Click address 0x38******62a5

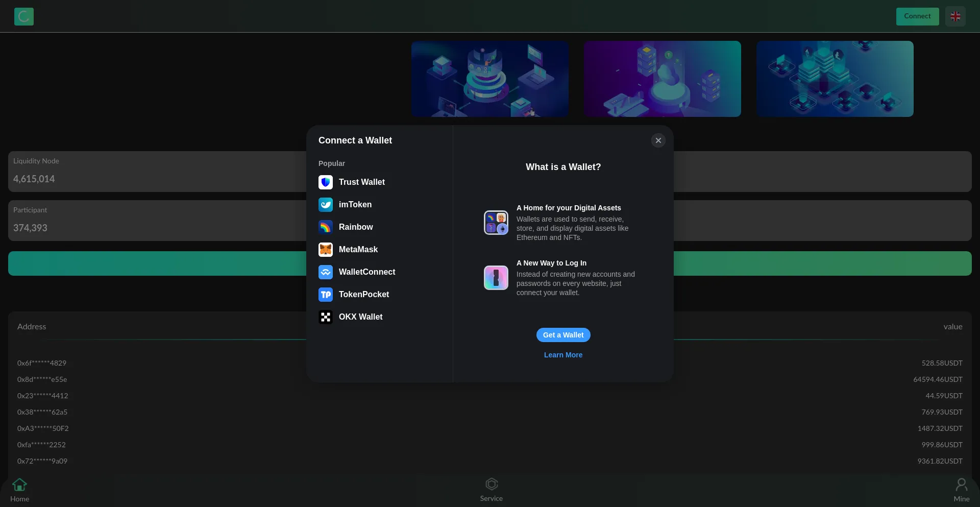coord(42,412)
